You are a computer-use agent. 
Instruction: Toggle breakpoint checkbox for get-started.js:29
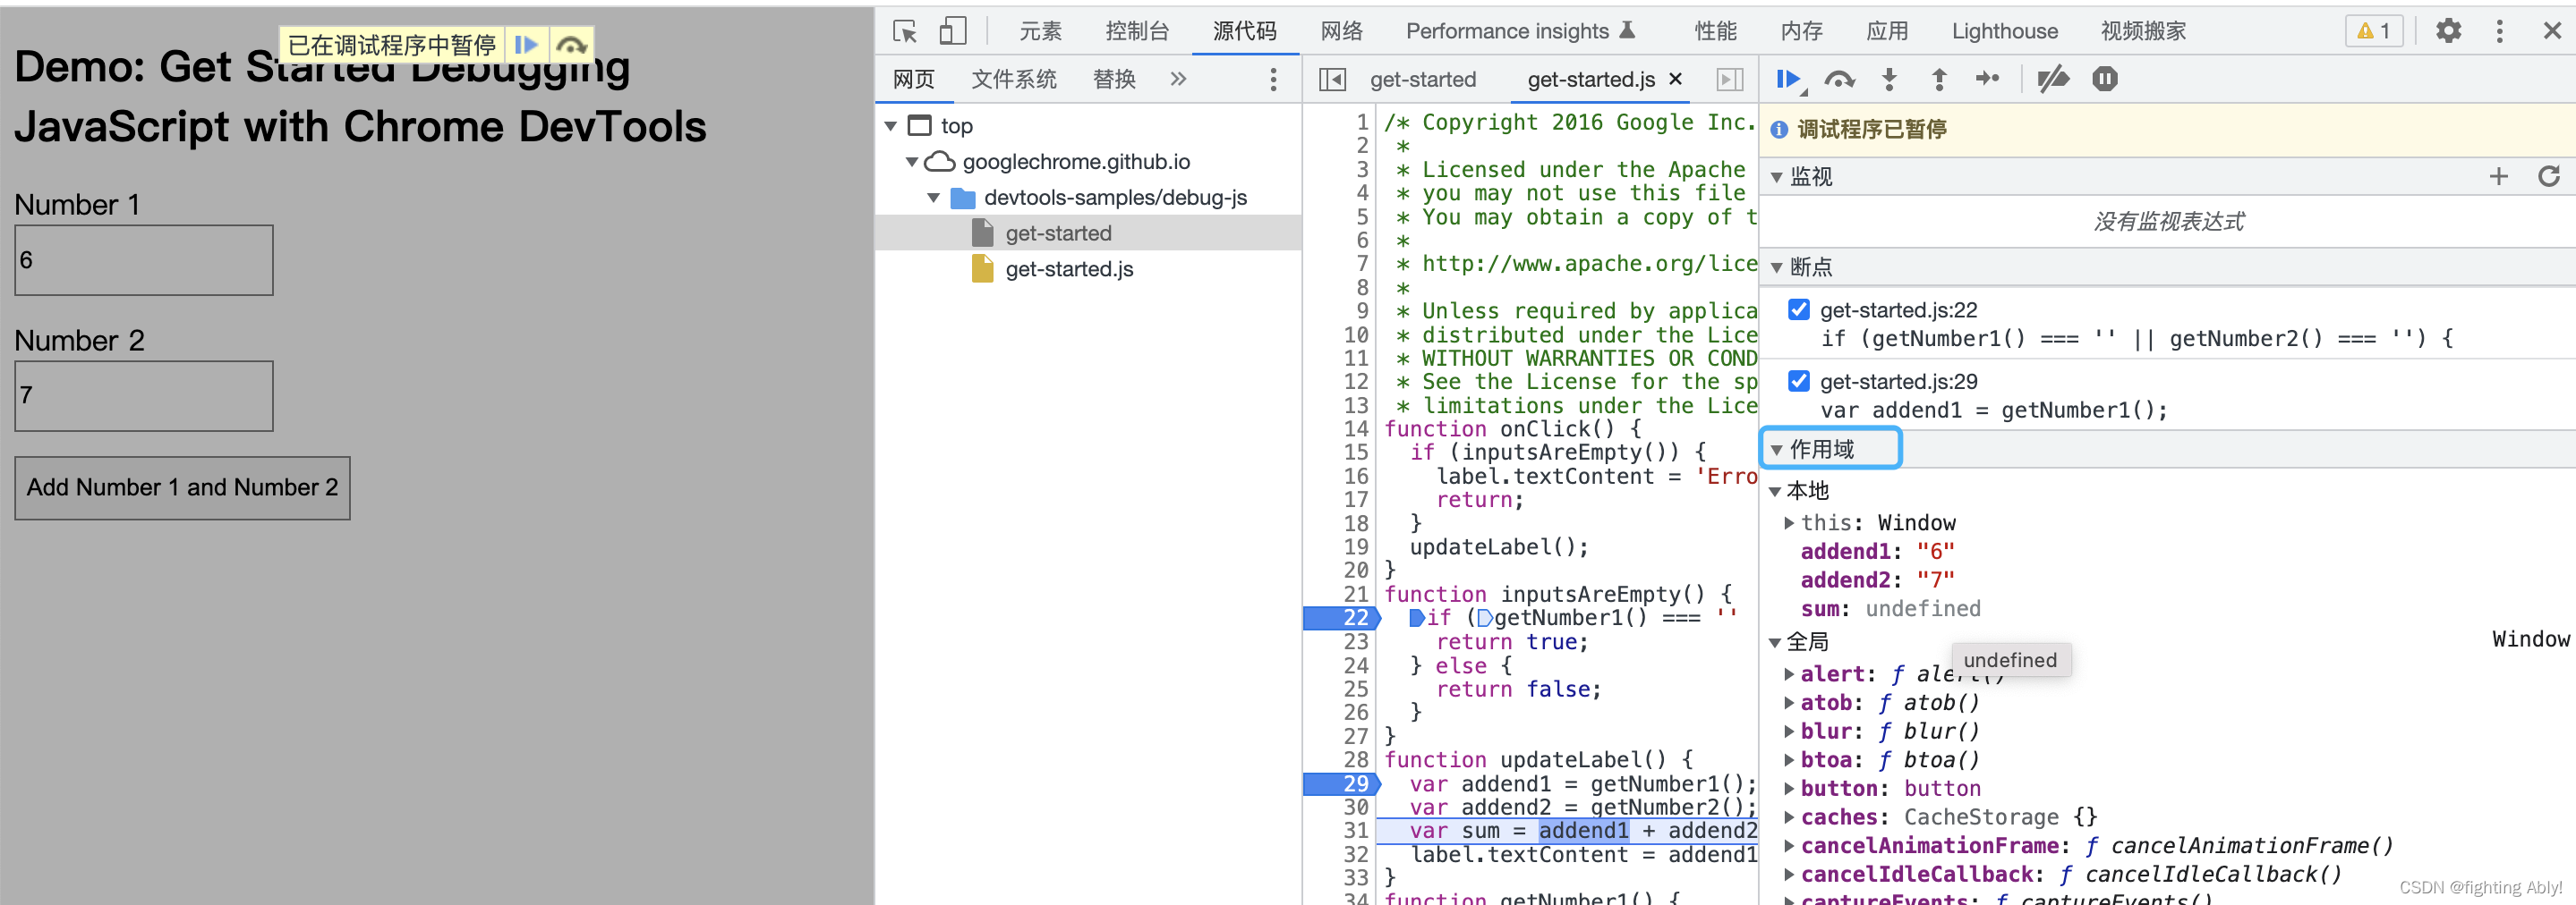[1798, 381]
